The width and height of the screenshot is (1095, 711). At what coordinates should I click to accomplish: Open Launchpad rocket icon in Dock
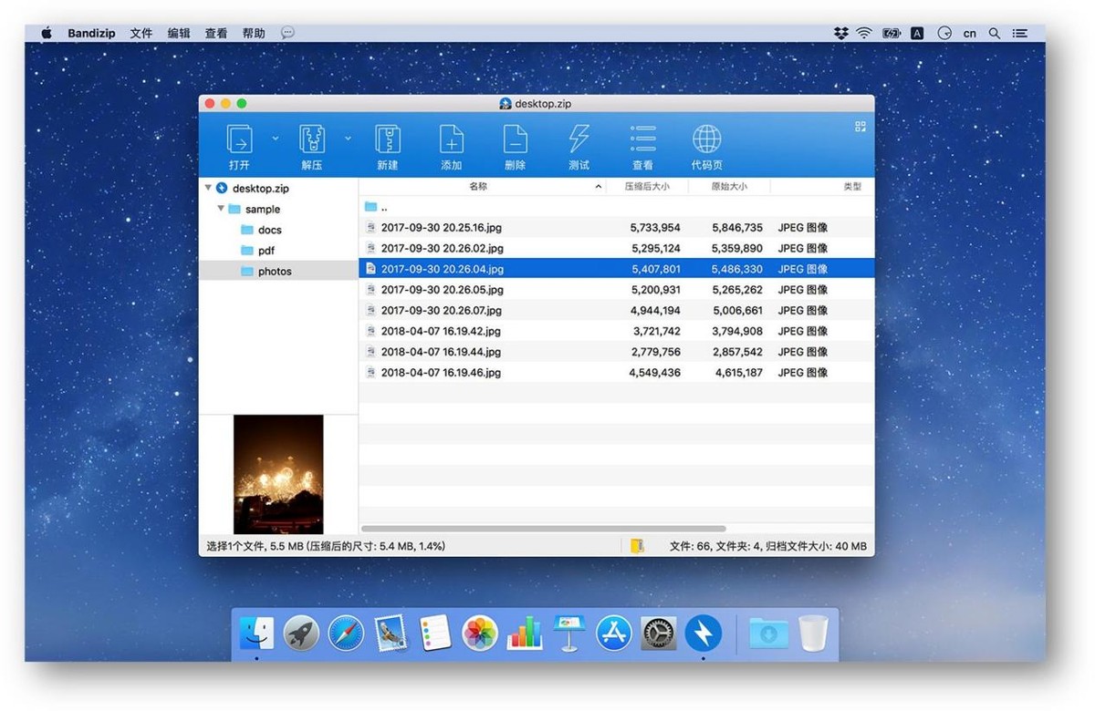click(x=301, y=633)
